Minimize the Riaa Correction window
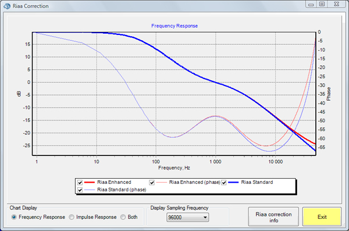 pyautogui.click(x=311, y=4)
